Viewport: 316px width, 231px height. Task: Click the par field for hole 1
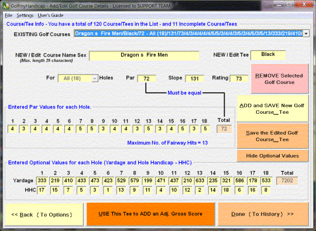pyautogui.click(x=12, y=129)
